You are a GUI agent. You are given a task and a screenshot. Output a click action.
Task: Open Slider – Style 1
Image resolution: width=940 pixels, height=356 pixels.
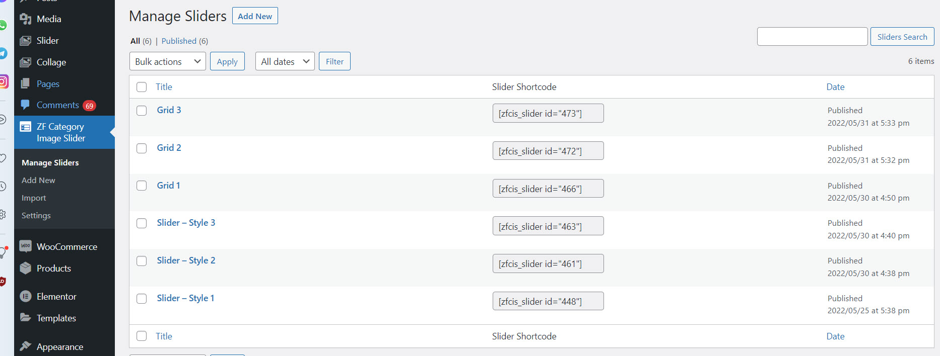point(185,298)
